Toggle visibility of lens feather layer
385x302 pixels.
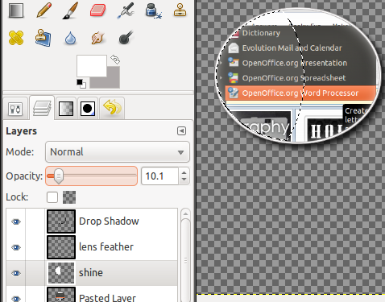pyautogui.click(x=16, y=247)
